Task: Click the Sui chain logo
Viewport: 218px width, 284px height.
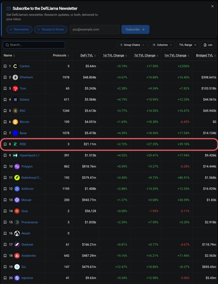Action: point(17,267)
